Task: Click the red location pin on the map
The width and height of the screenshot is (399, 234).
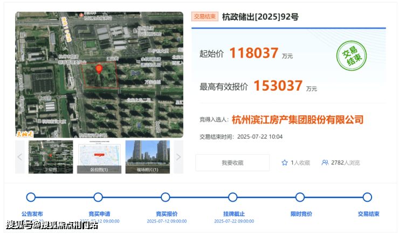Action: click(x=99, y=69)
